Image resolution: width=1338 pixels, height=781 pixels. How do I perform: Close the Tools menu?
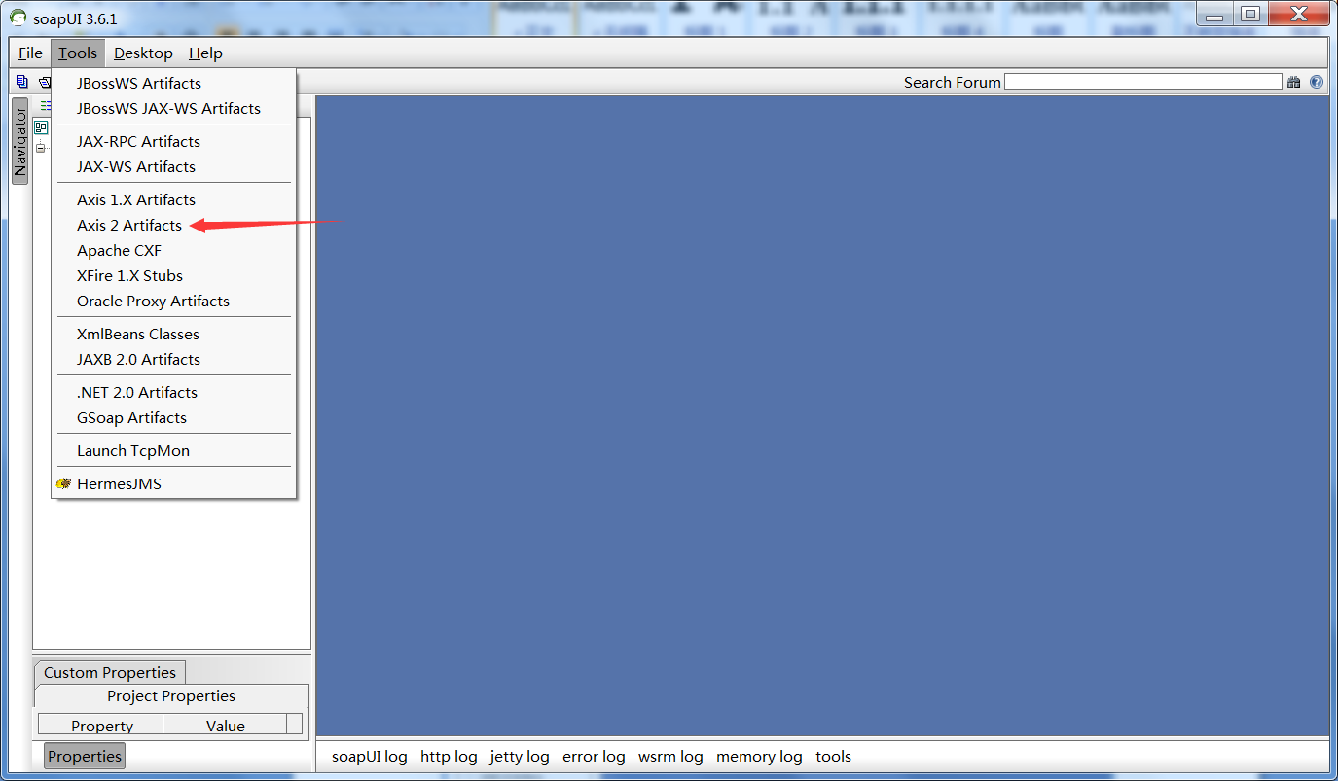(78, 53)
